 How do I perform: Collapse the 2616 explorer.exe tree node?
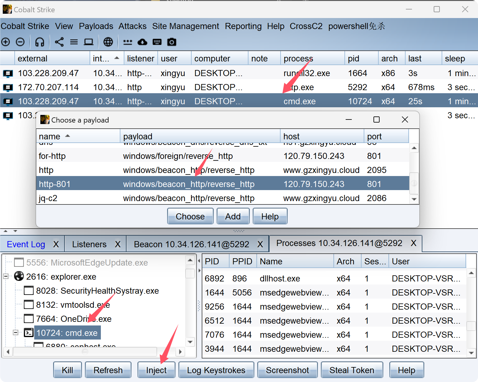[6, 276]
